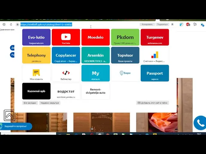Click the Поделиться button in address bar
The width and height of the screenshot is (206, 154).
[162, 24]
